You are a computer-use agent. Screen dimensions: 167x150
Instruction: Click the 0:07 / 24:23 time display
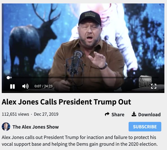coord(43,86)
